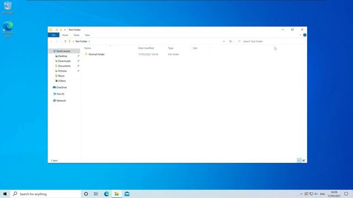Click the pin icon beside Documents
Screen dimensions: 353x198
[78, 66]
